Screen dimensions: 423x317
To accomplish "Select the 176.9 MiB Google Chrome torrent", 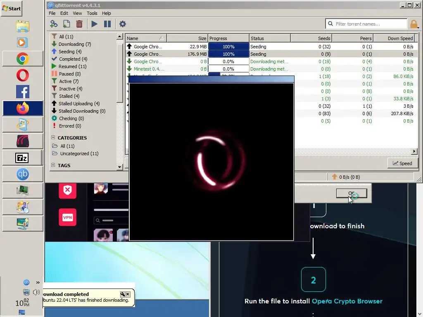I will coord(271,54).
